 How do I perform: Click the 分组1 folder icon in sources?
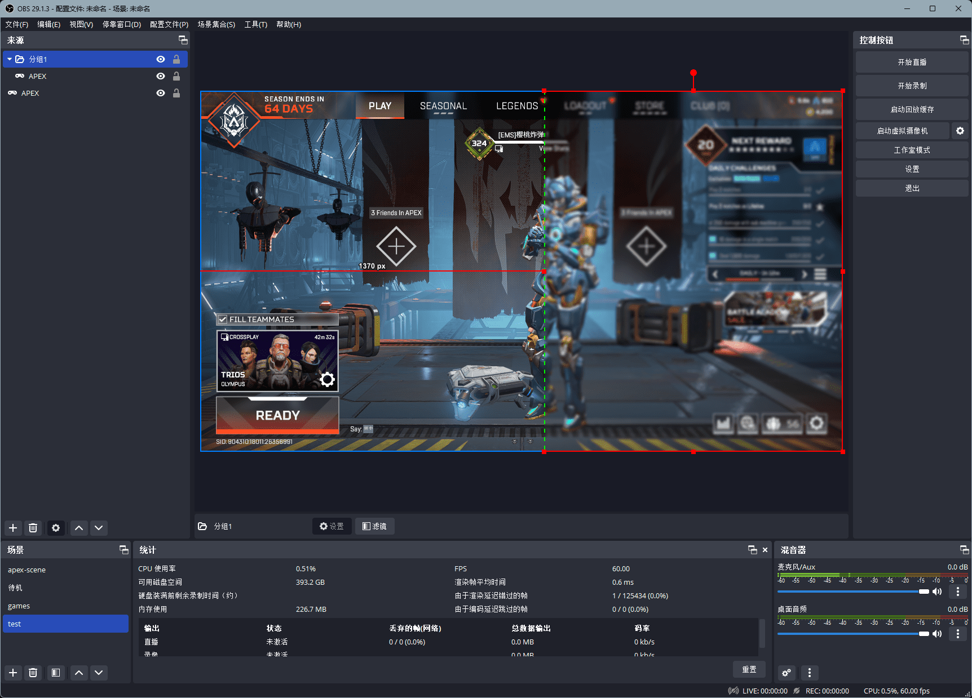point(20,59)
